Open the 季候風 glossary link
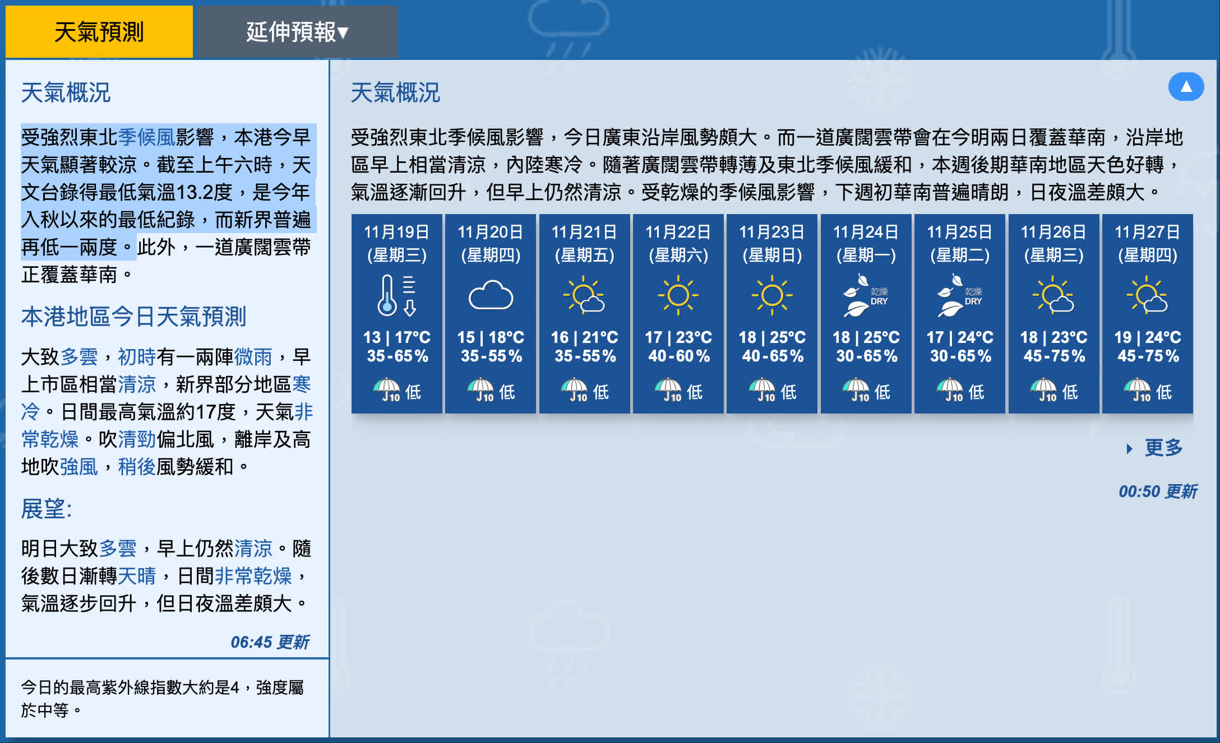Screen dimensions: 1220x743 point(147,137)
